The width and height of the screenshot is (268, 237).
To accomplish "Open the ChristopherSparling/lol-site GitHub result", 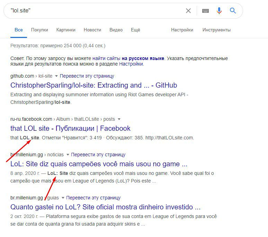I will point(94,85).
